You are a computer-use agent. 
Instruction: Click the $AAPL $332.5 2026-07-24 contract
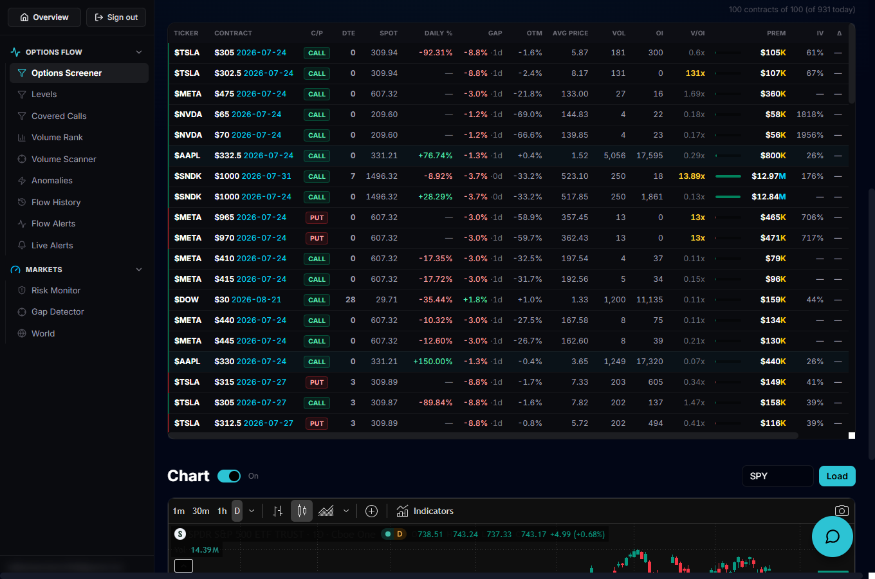click(253, 156)
